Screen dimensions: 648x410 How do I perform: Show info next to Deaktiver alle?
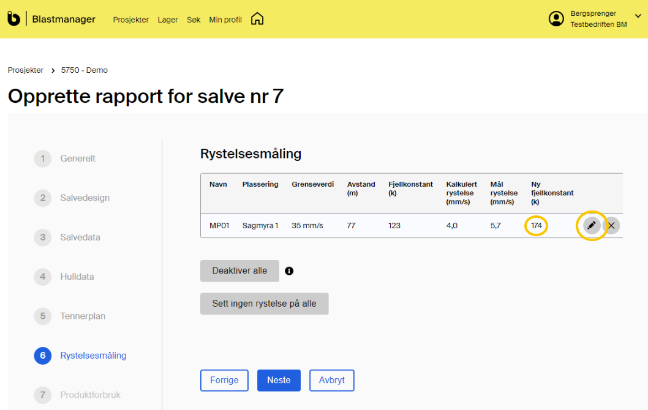tap(289, 271)
